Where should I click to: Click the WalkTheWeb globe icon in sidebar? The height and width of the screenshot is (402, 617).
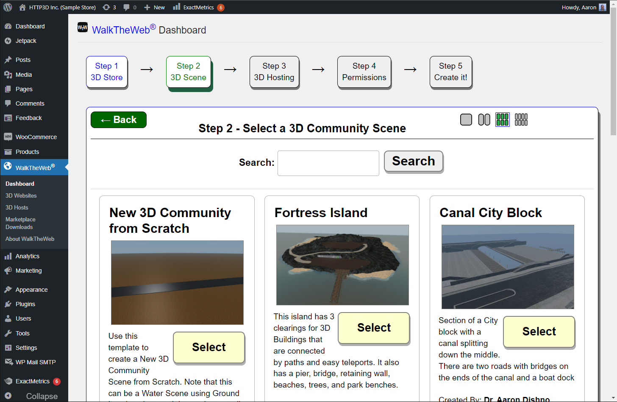click(x=8, y=166)
